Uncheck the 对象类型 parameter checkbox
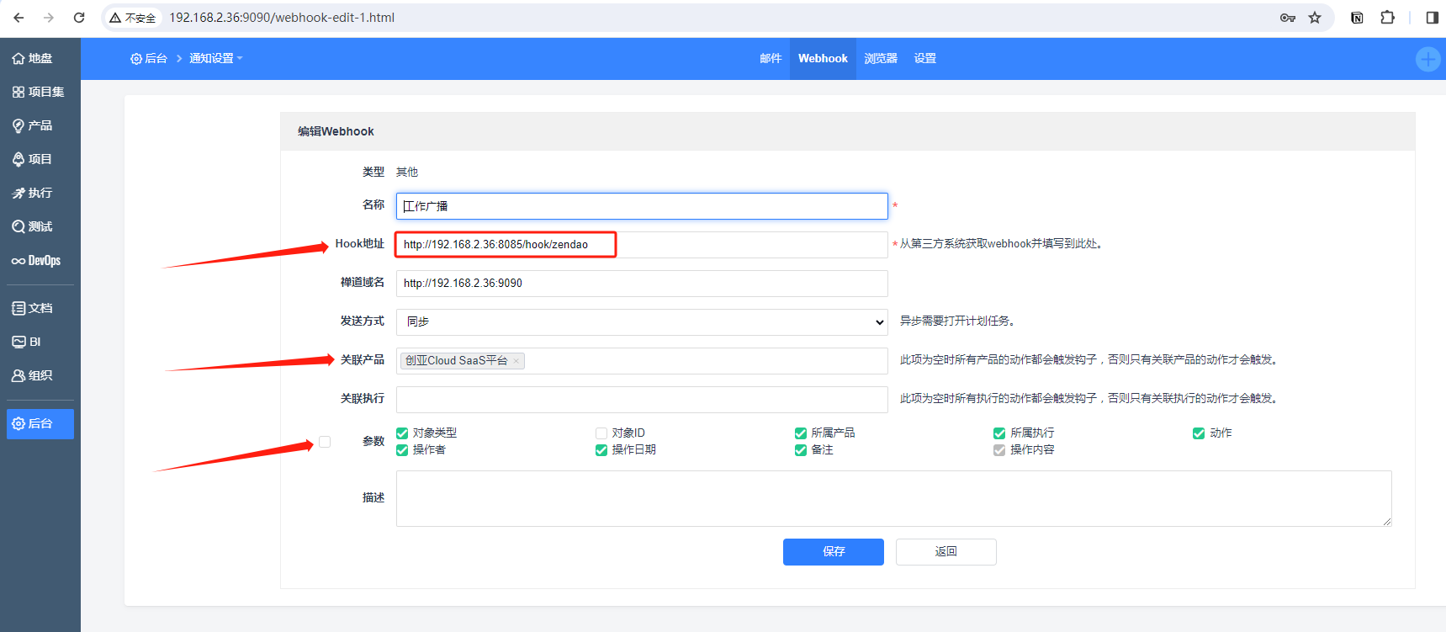Screen dimensions: 1446x632 tap(402, 433)
